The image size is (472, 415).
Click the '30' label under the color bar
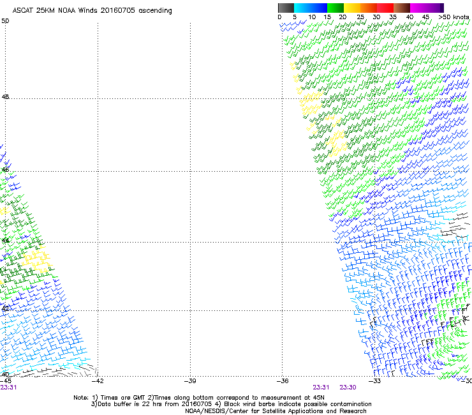tap(376, 17)
